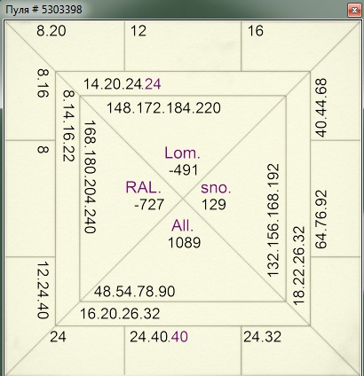Click the 24.40.40 cell at bottom

(x=159, y=337)
